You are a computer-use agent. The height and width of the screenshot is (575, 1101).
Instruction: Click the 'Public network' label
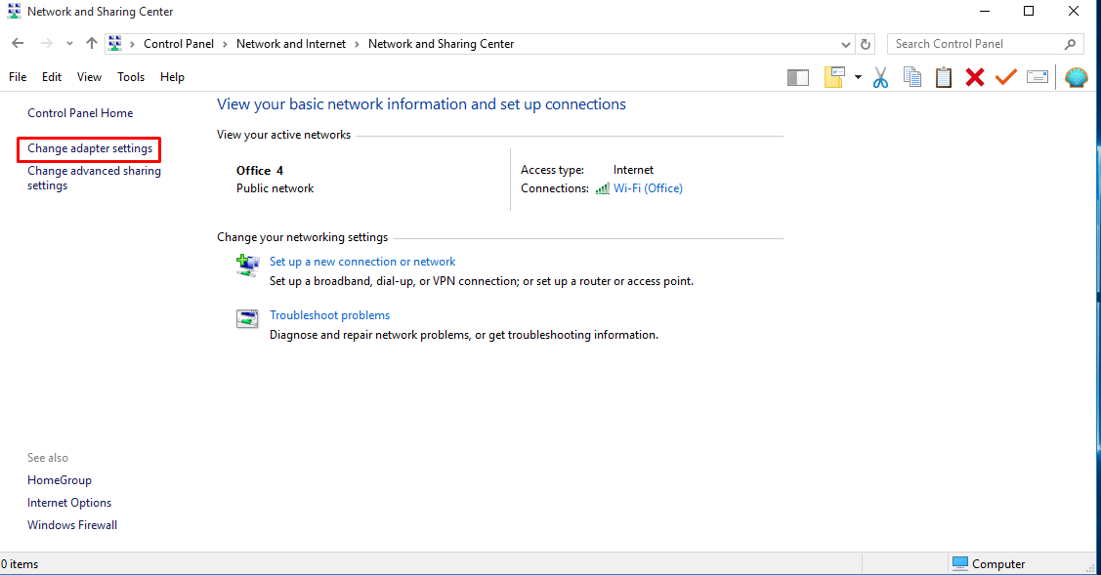(275, 188)
